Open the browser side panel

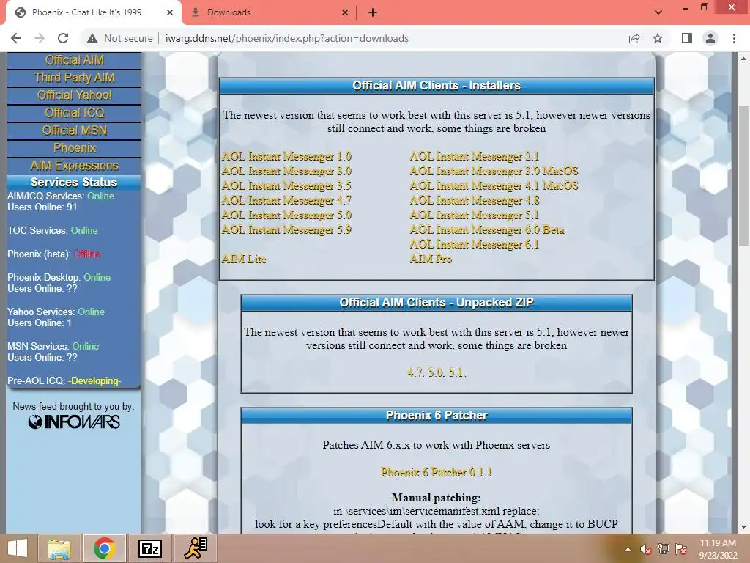click(x=687, y=38)
